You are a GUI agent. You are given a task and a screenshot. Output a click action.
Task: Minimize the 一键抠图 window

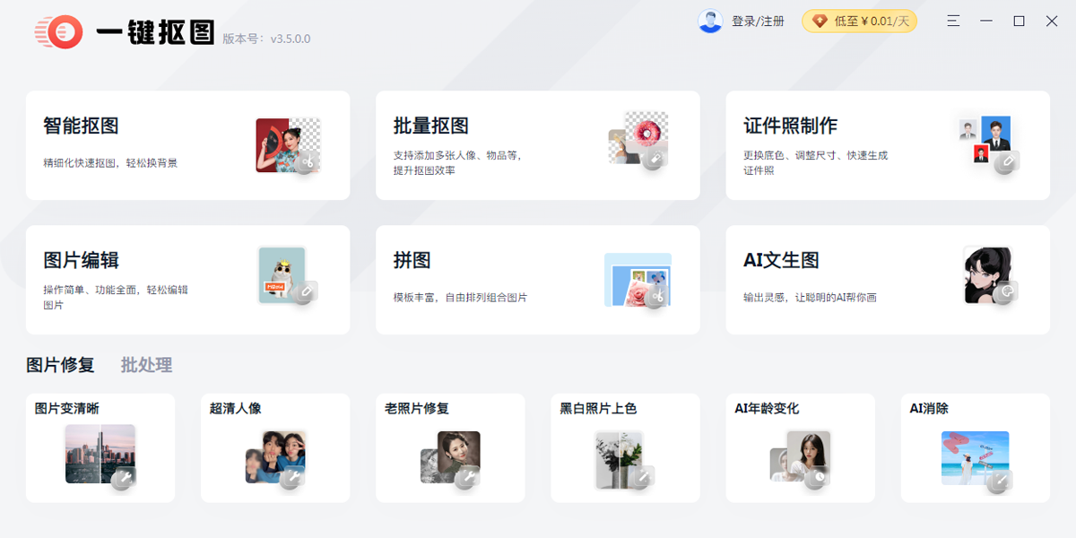[986, 21]
